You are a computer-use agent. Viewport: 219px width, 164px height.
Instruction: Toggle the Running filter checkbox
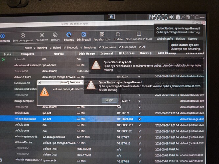pos(35,48)
